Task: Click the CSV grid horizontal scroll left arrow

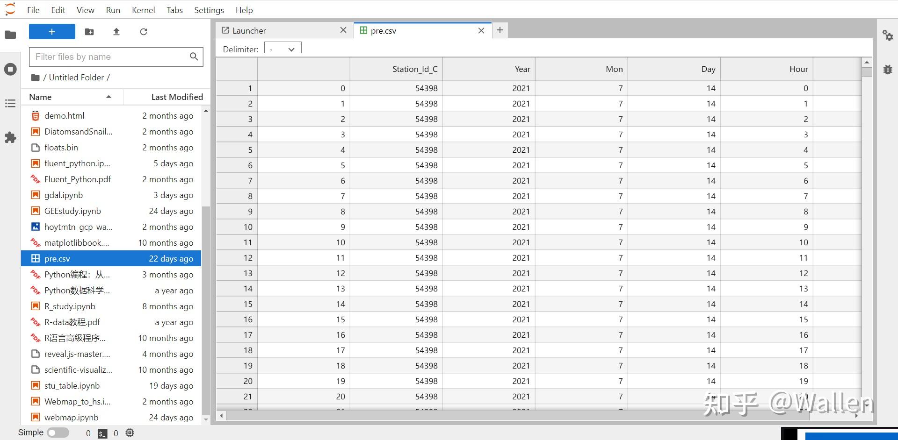Action: click(222, 415)
